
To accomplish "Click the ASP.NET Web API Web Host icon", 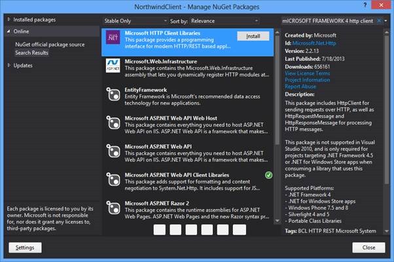I will pyautogui.click(x=114, y=123).
